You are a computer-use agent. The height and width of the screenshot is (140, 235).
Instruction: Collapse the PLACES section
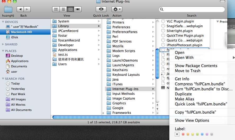[x=3, y=51]
